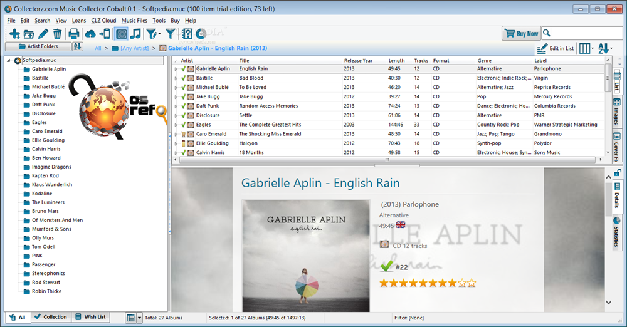
Task: Expand the Daft Punk album row
Action: (176, 106)
